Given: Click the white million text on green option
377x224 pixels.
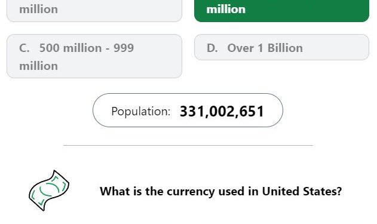Looking at the screenshot, I should (226, 9).
